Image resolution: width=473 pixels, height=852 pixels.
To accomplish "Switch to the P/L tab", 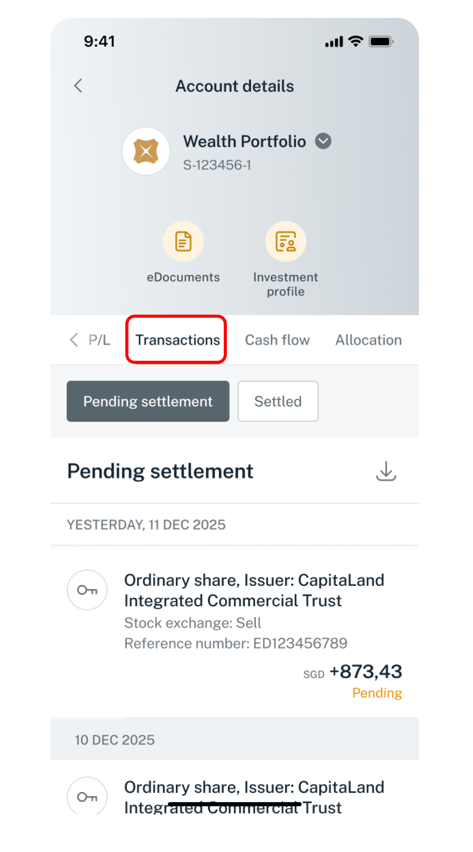I will point(99,340).
